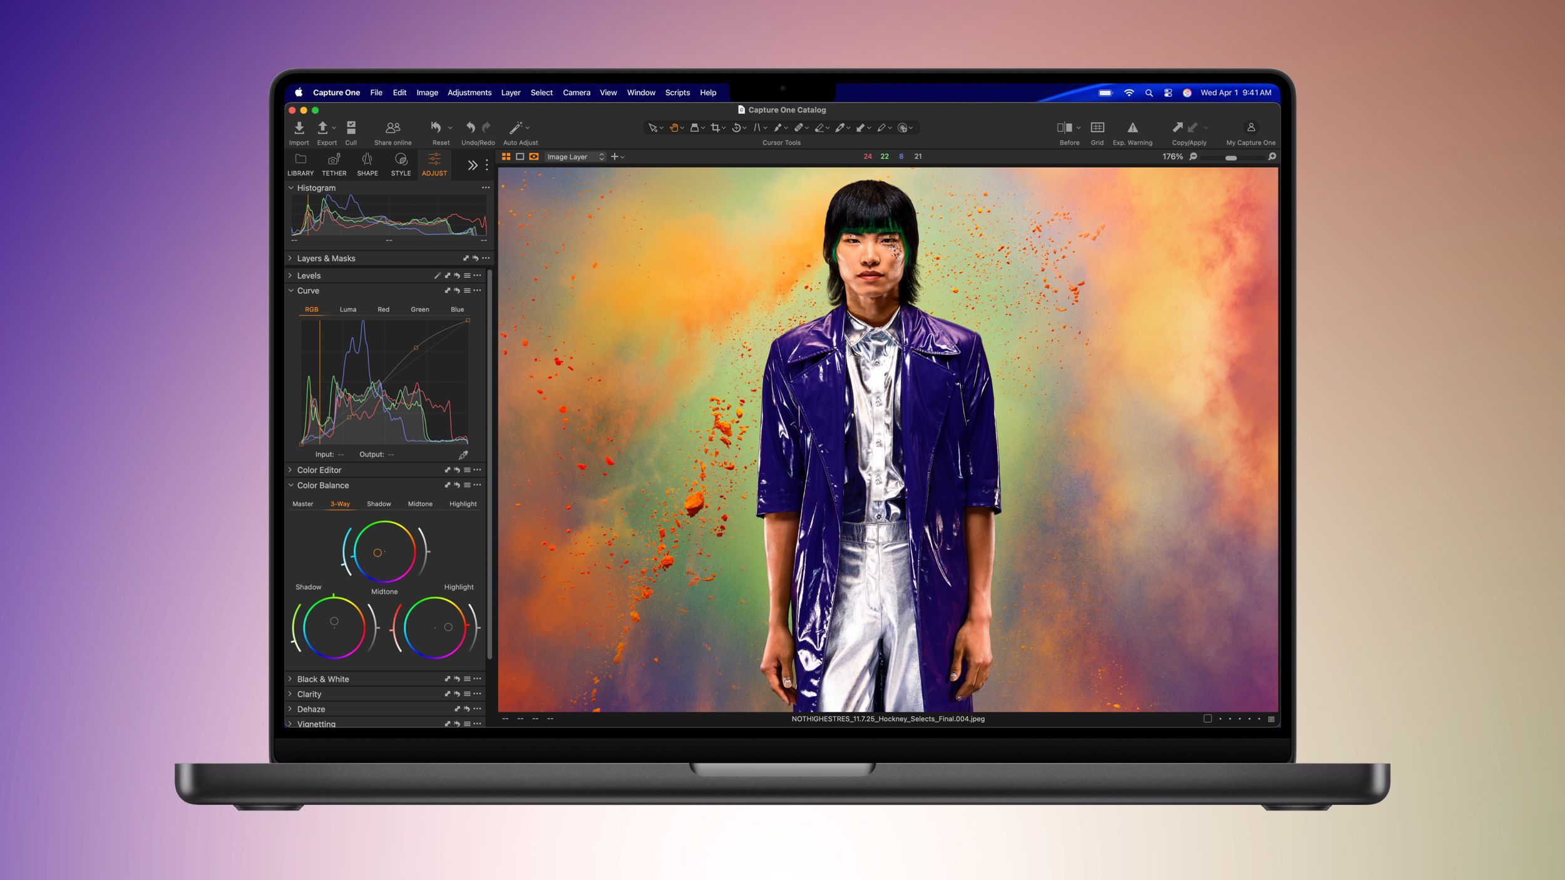Click the Auto Adjust wand icon

pyautogui.click(x=516, y=127)
